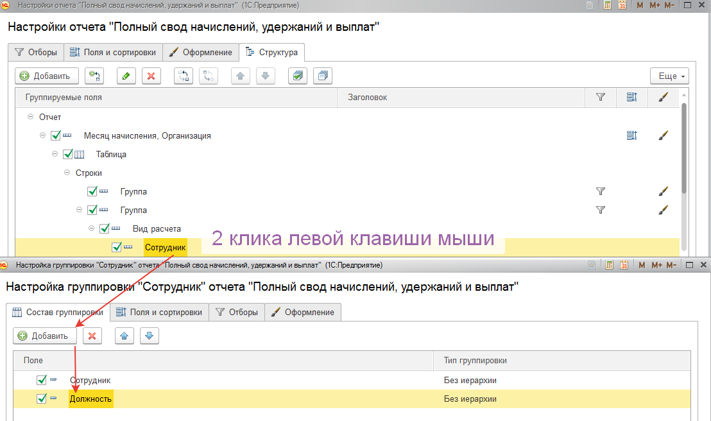The image size is (711, 421).
Task: Collapse the Отчет tree node
Action: (30, 117)
